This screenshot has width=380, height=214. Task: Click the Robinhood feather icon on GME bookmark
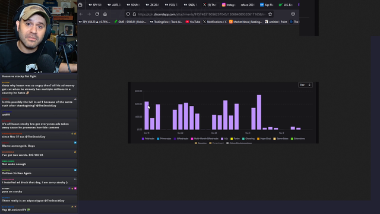click(116, 22)
